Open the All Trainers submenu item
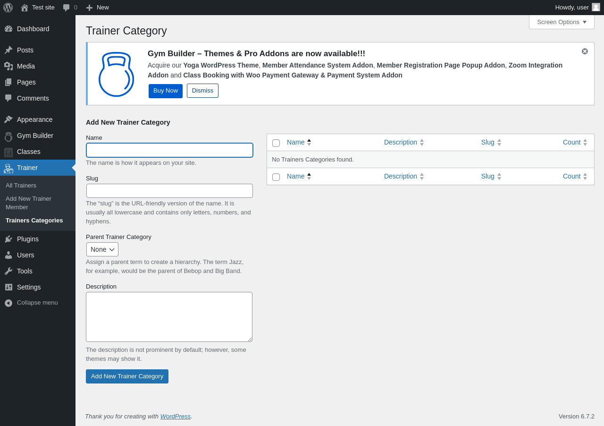 pos(21,186)
